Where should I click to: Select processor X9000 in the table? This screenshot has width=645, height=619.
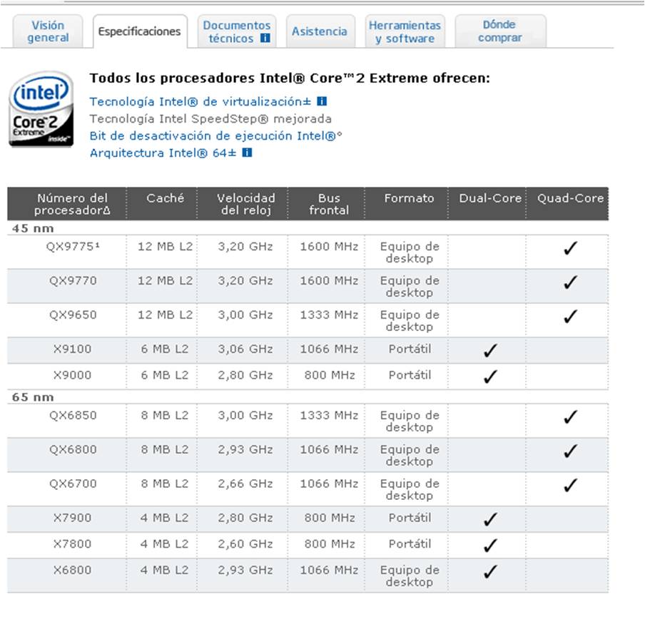click(72, 375)
